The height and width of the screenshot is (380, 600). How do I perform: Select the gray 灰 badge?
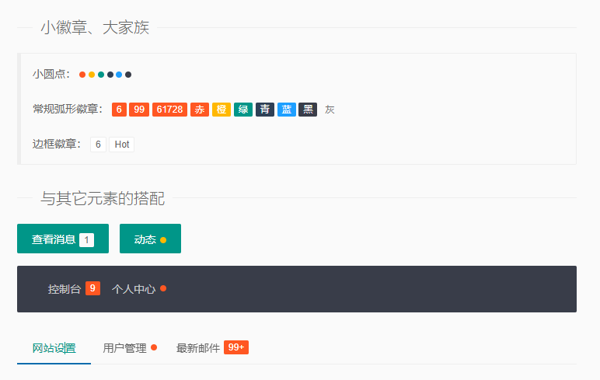pos(330,110)
